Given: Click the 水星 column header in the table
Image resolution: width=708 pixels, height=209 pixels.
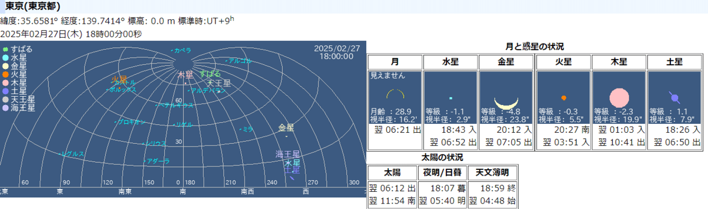Looking at the screenshot, I should pos(450,61).
